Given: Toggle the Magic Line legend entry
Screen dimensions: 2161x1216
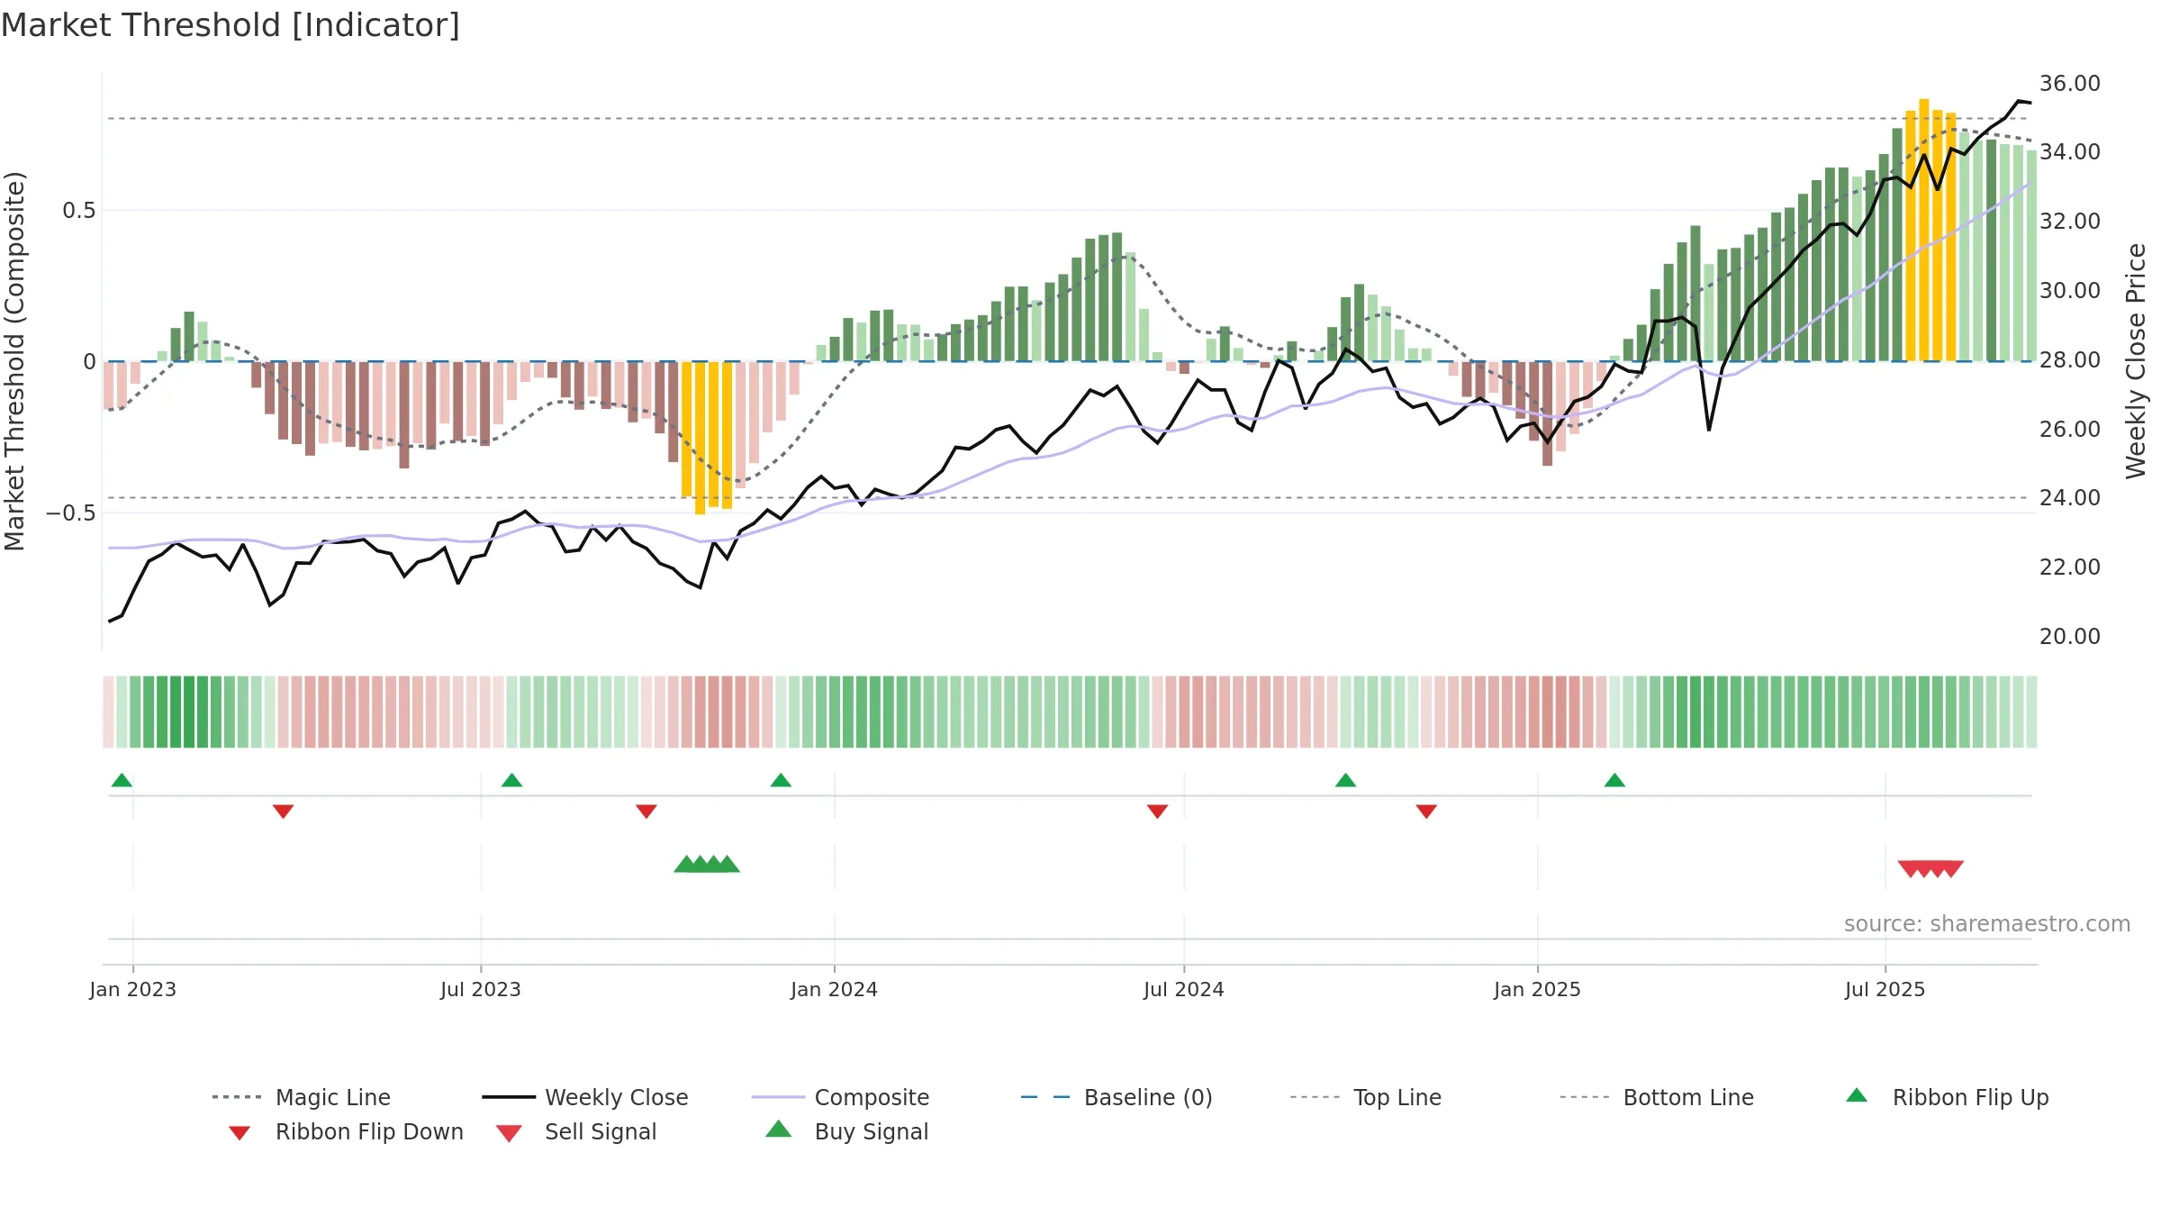Looking at the screenshot, I should tap(302, 1097).
